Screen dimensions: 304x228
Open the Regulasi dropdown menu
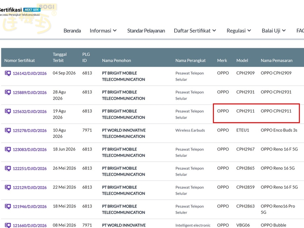(239, 31)
